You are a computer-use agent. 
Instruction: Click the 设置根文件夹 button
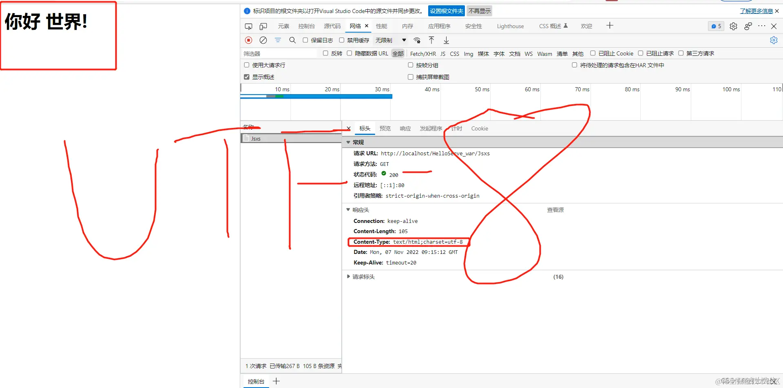[447, 11]
